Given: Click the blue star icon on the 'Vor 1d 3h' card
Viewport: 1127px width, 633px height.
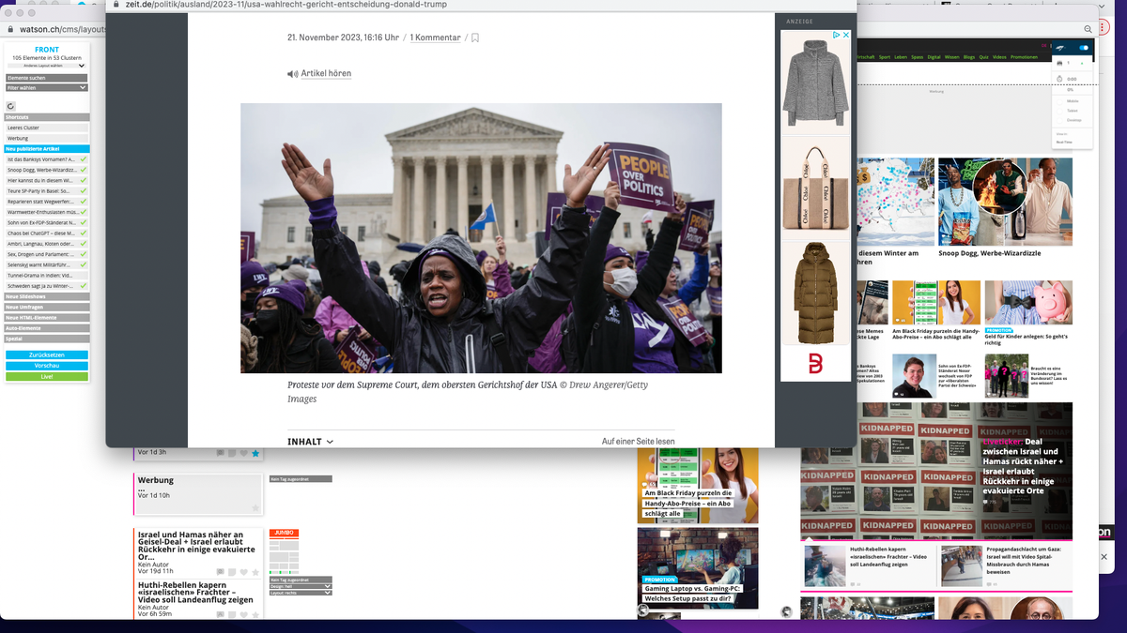Looking at the screenshot, I should pos(255,453).
